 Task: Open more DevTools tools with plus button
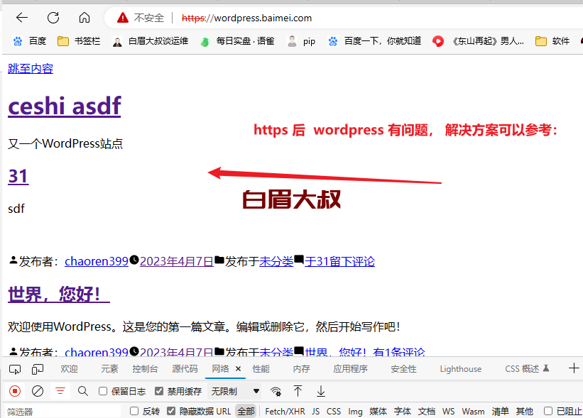click(574, 368)
